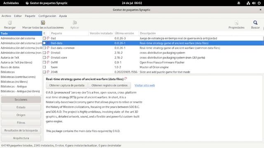Click Debian swirl icon next to 0ad

pyautogui.click(x=48, y=38)
